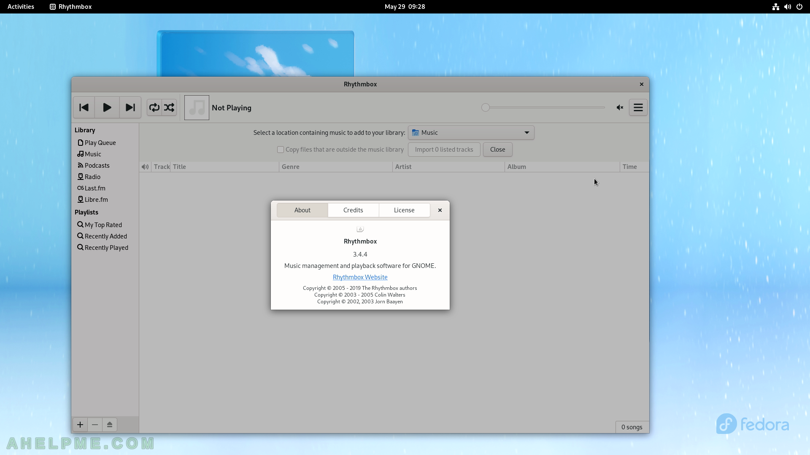Switch to the Credits tab
Viewport: 810px width, 455px height.
point(354,210)
